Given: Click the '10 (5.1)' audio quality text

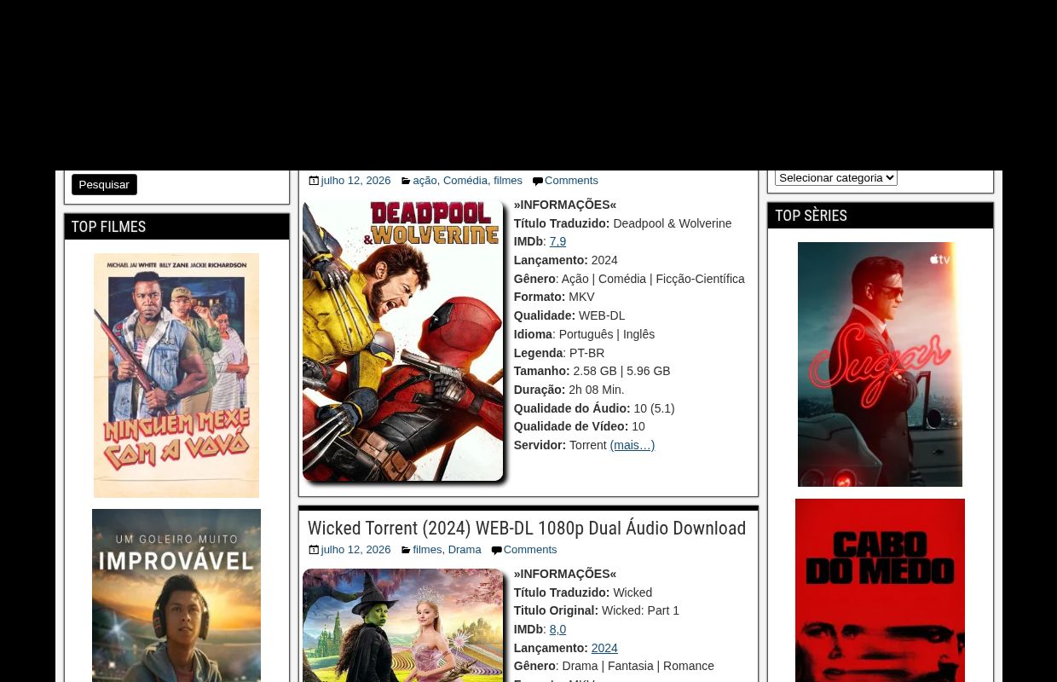Looking at the screenshot, I should pyautogui.click(x=654, y=408).
